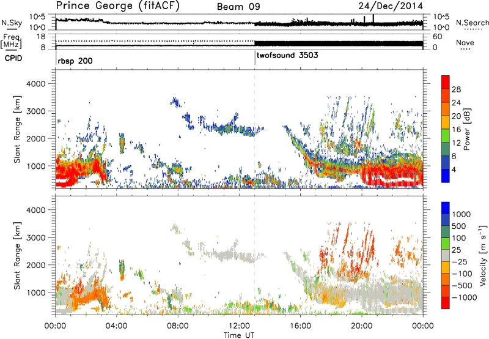Click the 1000 km tick on velocity panel

click(35, 292)
